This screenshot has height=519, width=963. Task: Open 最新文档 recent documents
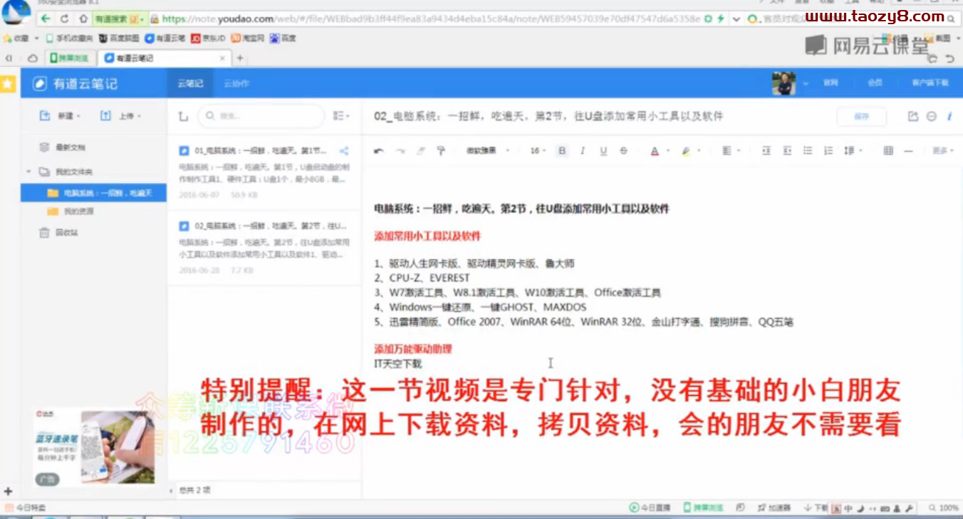[63, 147]
